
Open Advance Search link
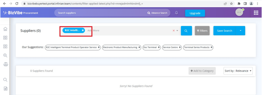[157, 13]
